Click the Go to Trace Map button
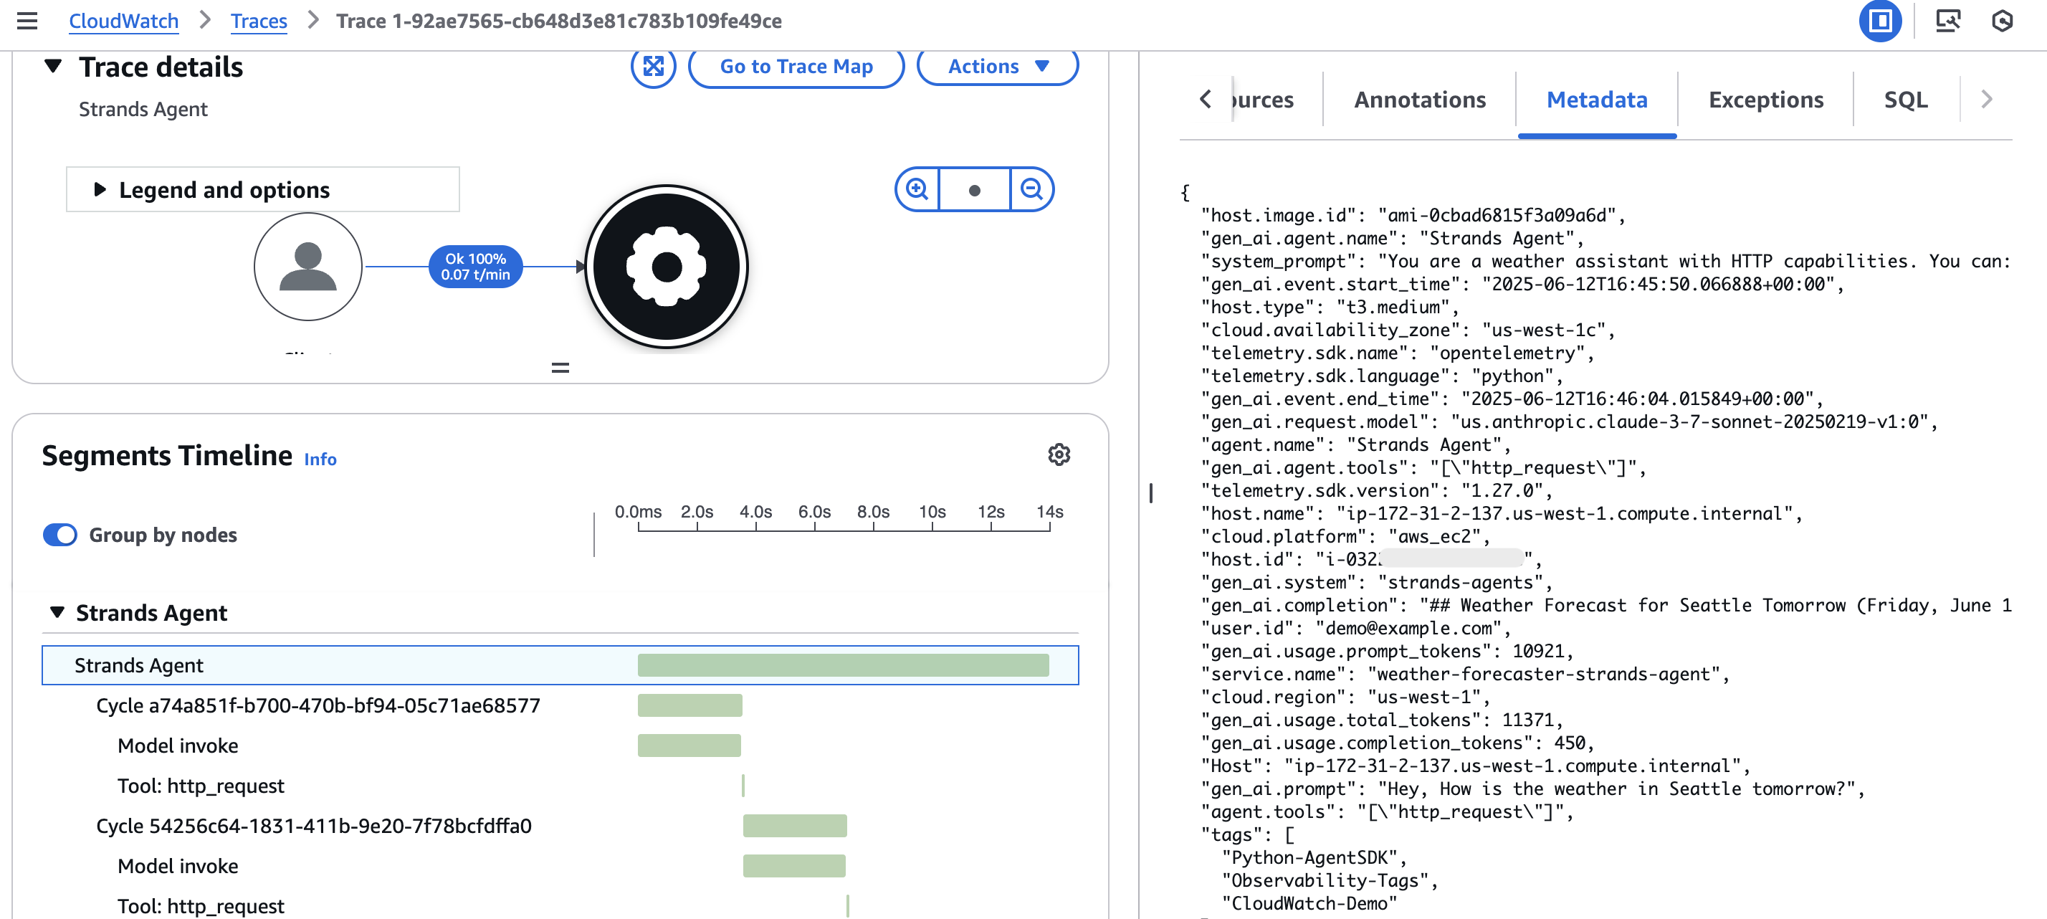2047x919 pixels. (x=796, y=67)
